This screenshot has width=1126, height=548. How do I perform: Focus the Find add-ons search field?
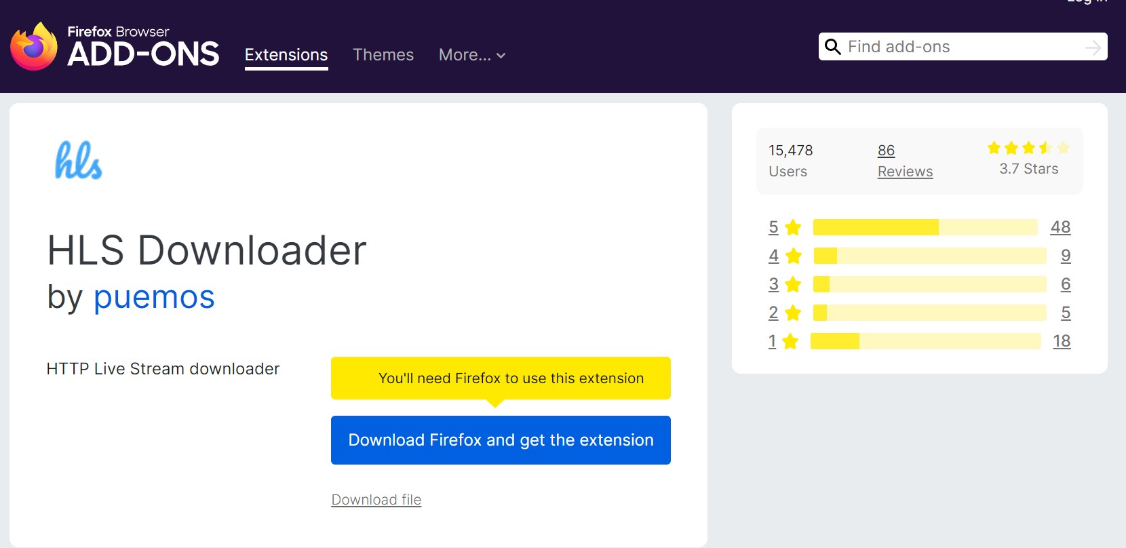[x=963, y=47]
